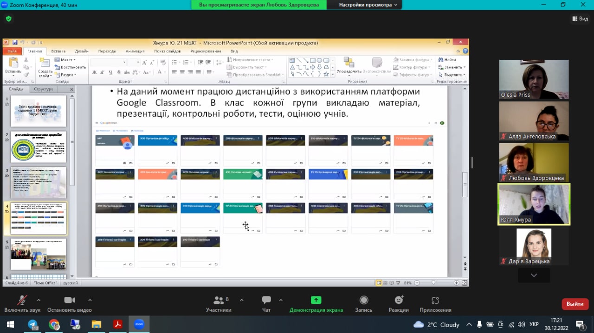594x333 pixels.
Task: Click Юля Хмура video tile
Action: (534, 204)
